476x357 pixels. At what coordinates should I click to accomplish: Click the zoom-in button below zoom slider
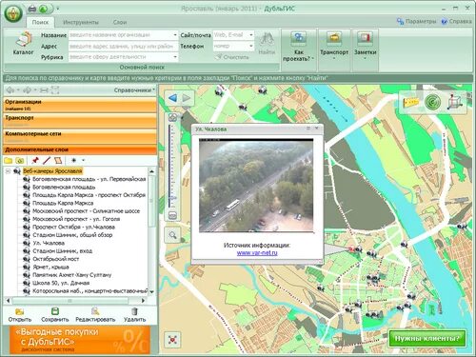coord(172,216)
